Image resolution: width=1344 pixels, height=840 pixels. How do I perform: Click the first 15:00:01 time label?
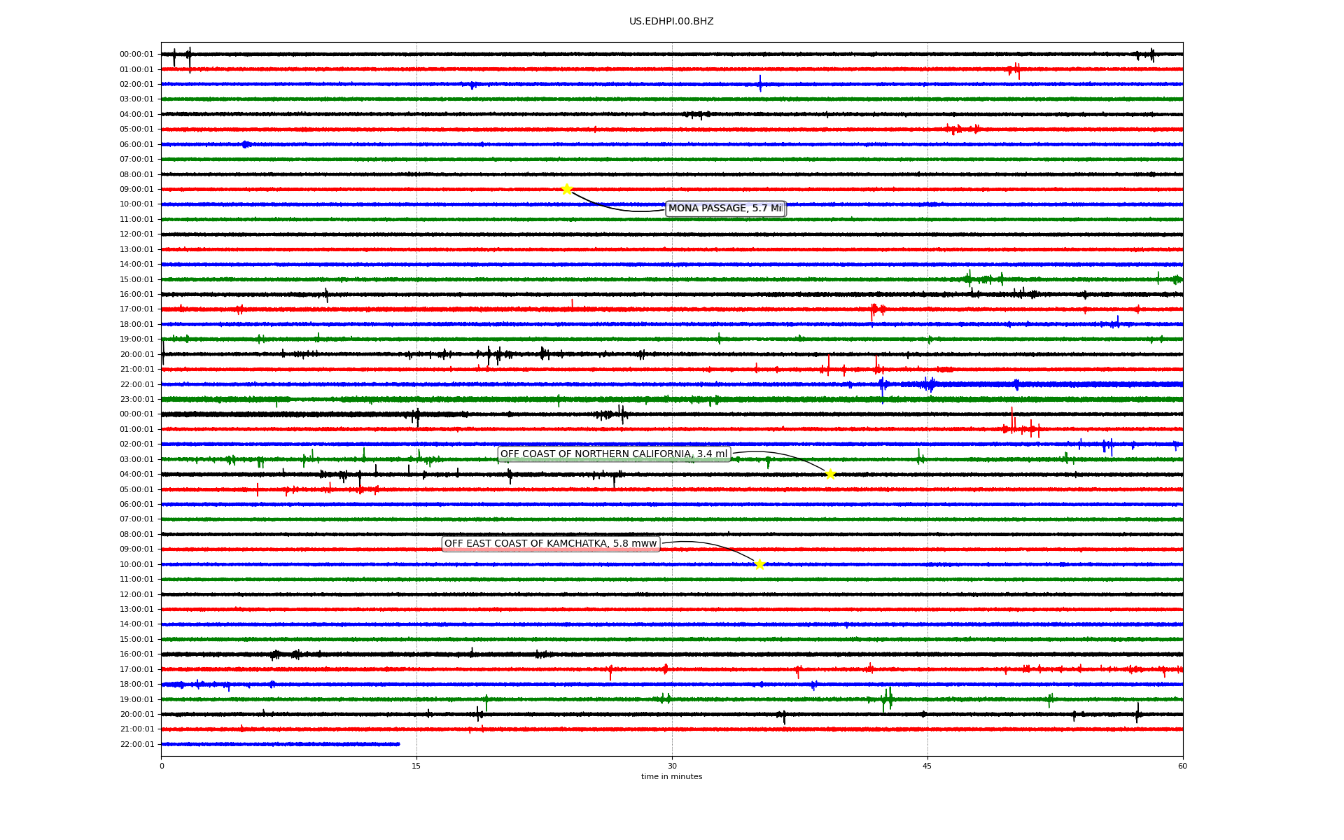136,279
